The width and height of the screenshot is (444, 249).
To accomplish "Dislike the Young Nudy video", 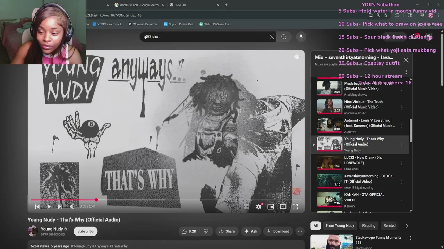I will pyautogui.click(x=206, y=231).
